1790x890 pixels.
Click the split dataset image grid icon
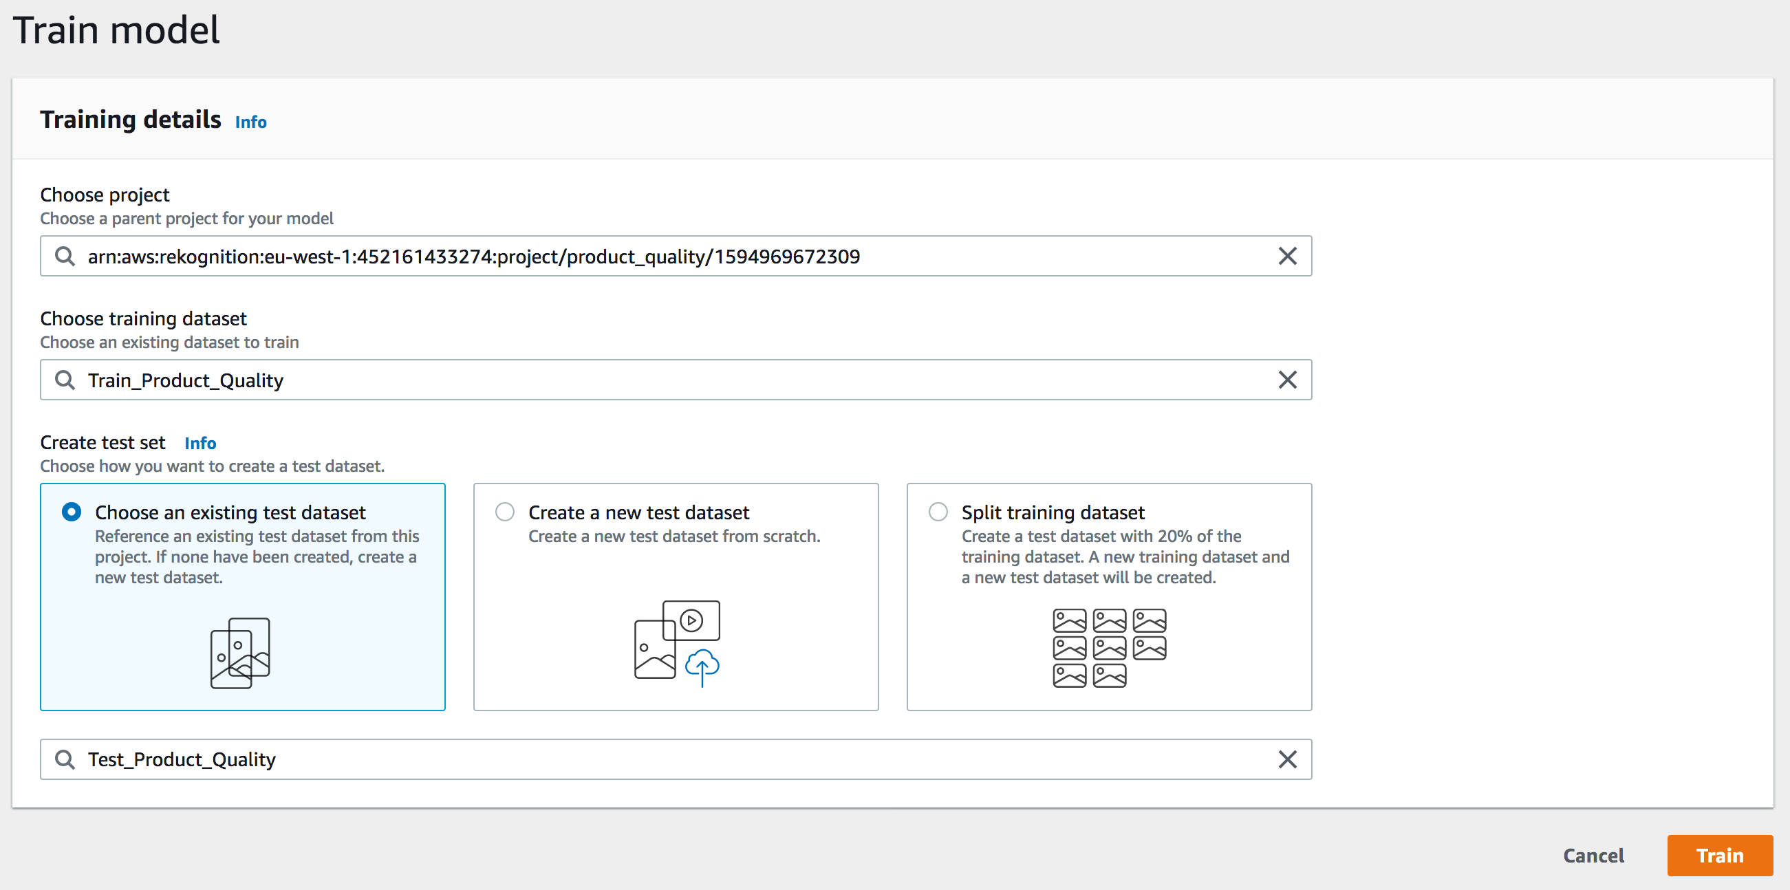(x=1109, y=647)
